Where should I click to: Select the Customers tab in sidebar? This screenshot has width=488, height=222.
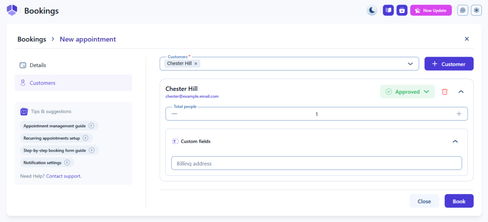click(42, 83)
